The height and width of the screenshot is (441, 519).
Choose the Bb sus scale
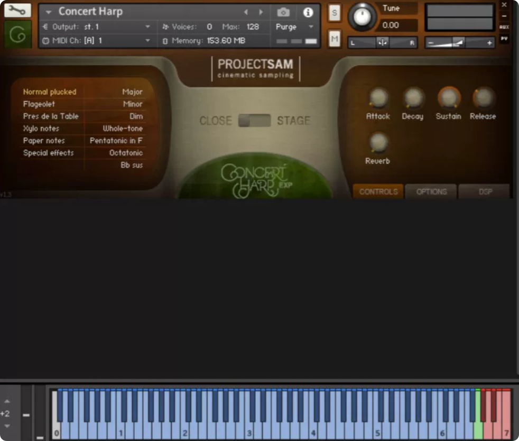coord(132,165)
